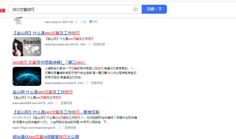Click round icon after www.18lipin.com URL

(x=60, y=128)
